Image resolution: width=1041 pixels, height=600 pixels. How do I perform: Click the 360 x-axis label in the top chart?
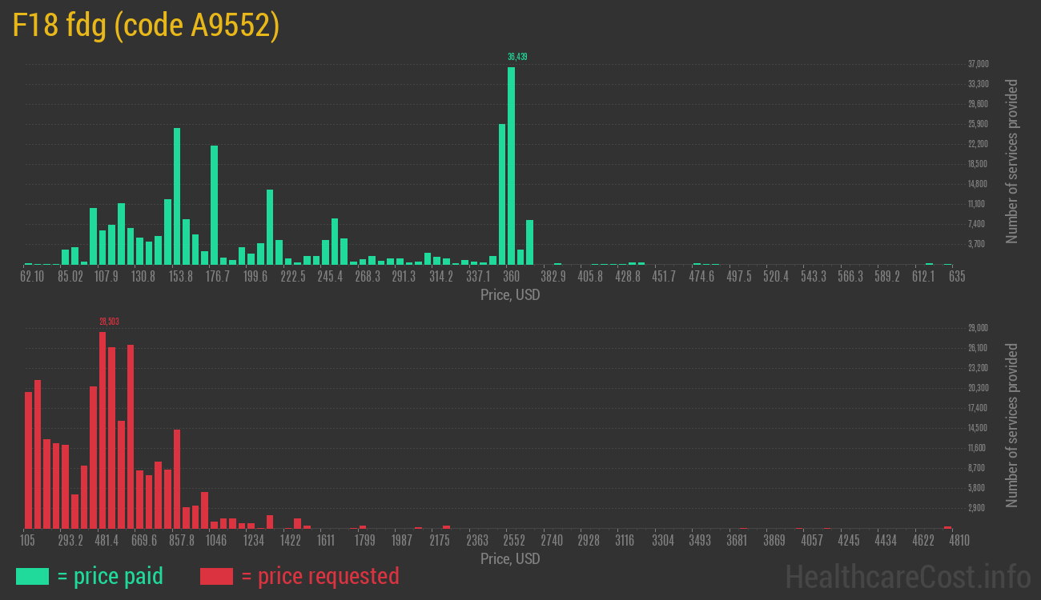click(x=511, y=277)
